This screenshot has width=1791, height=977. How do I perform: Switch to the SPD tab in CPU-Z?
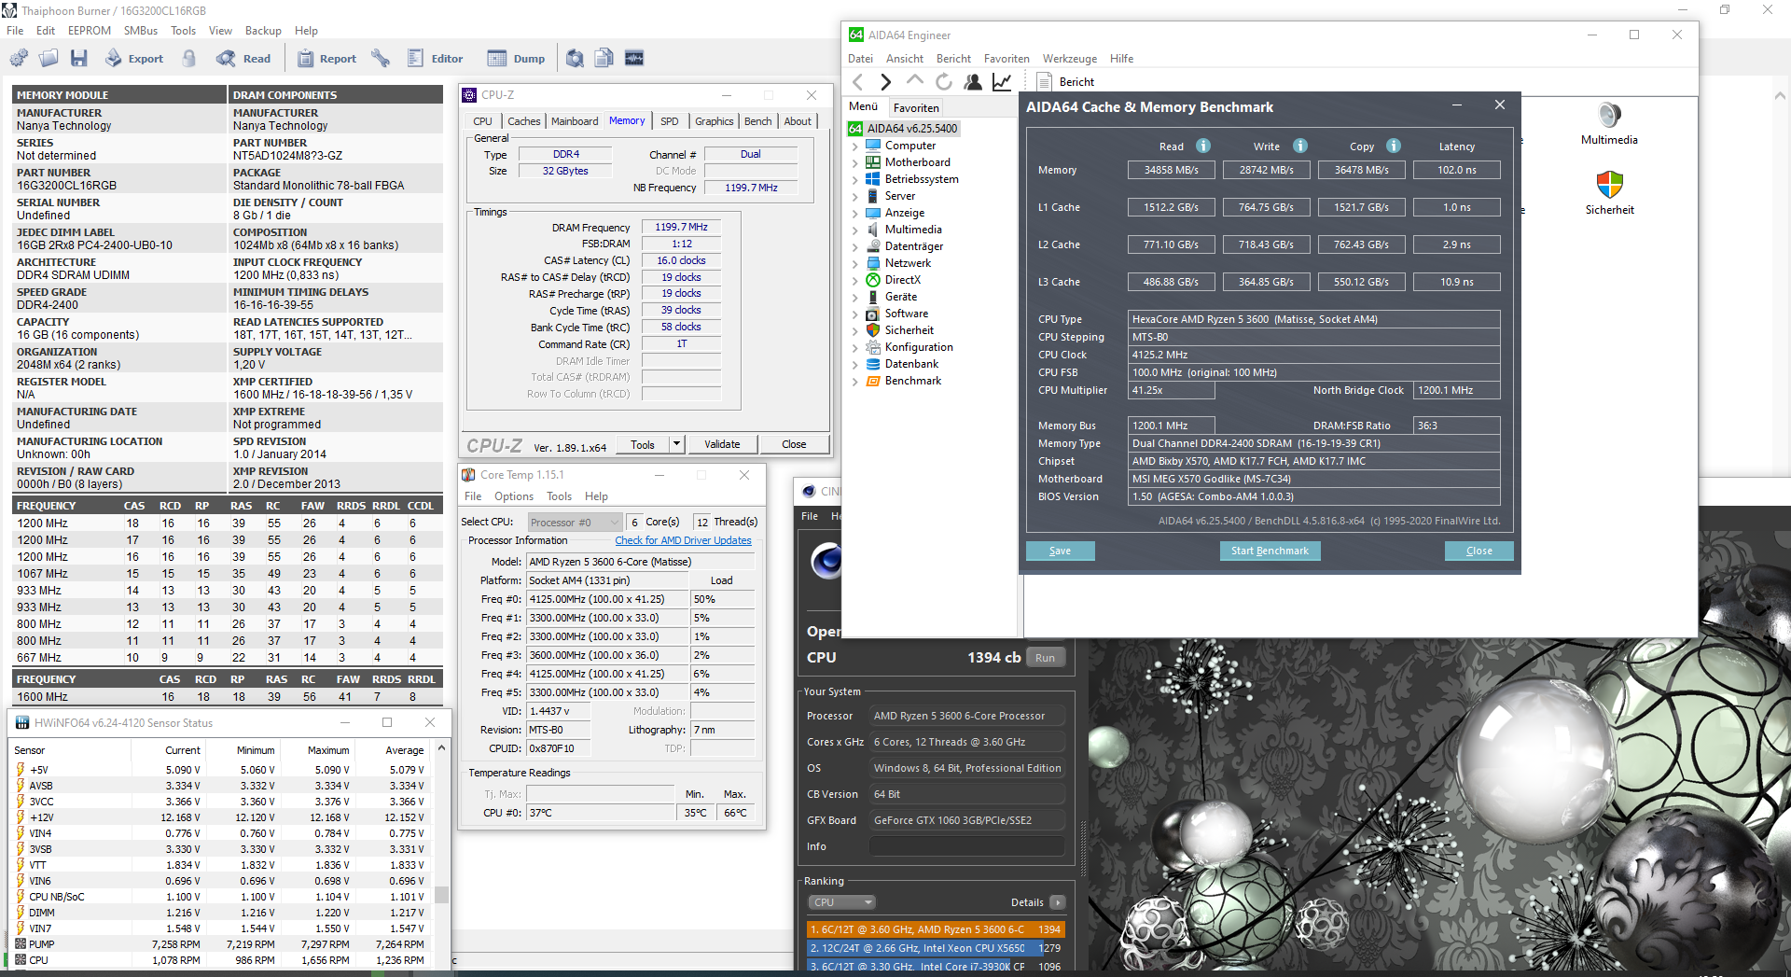tap(669, 121)
